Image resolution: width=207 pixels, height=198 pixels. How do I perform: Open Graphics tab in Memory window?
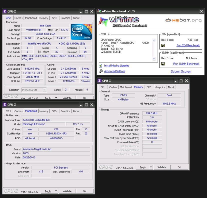(x=160, y=87)
